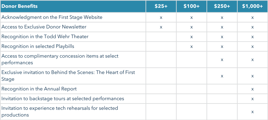Screen dimensions: 268x120
Task: Click the $25+ x mark for Website Acknowledgment
Action: (x=161, y=18)
